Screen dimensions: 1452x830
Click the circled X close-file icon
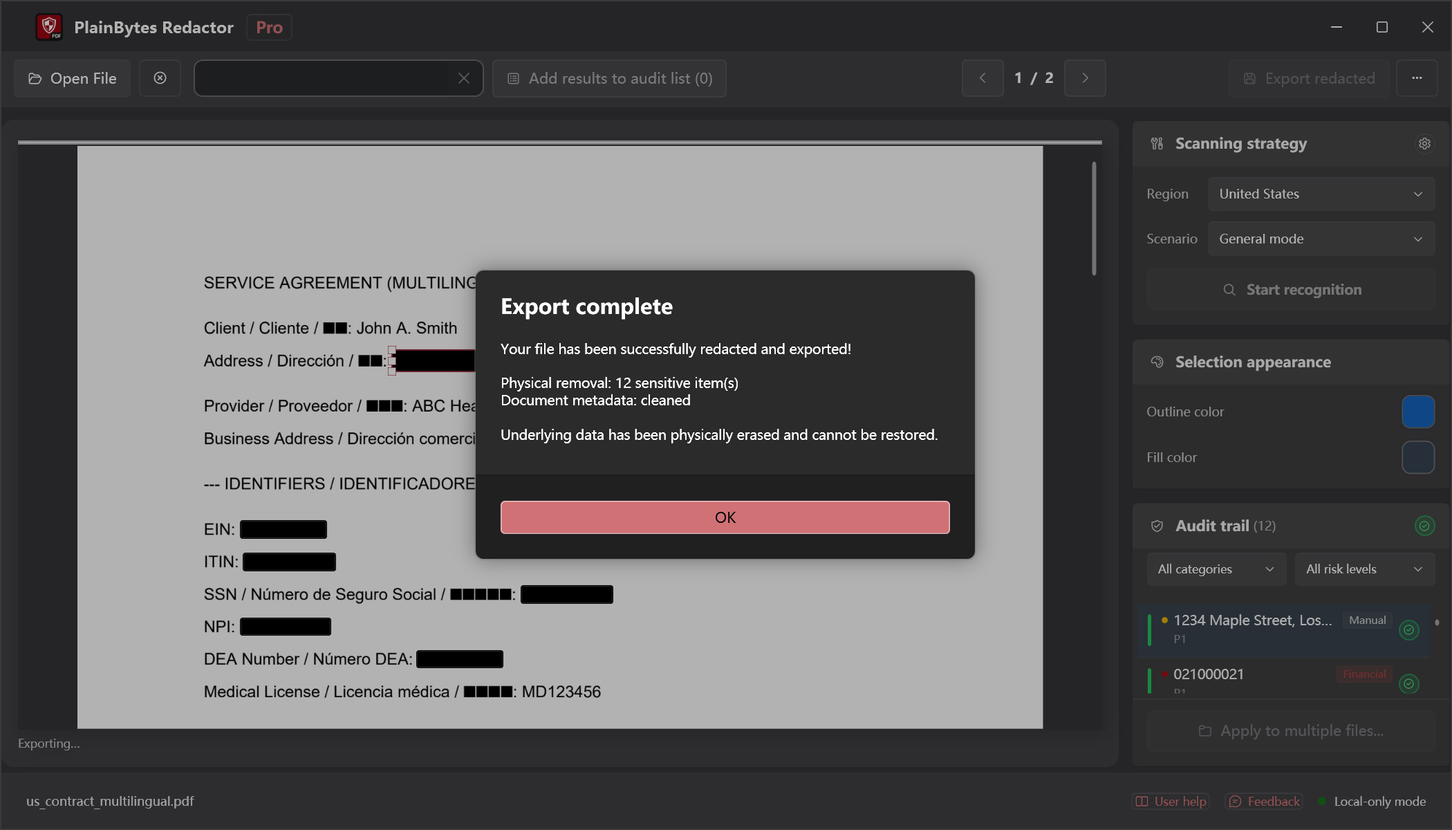coord(160,78)
